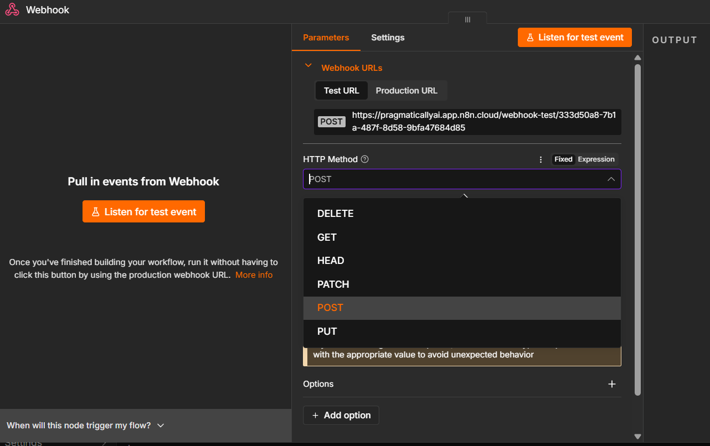Image resolution: width=710 pixels, height=446 pixels.
Task: Click the Webhook URLs section title
Action: pyautogui.click(x=352, y=68)
